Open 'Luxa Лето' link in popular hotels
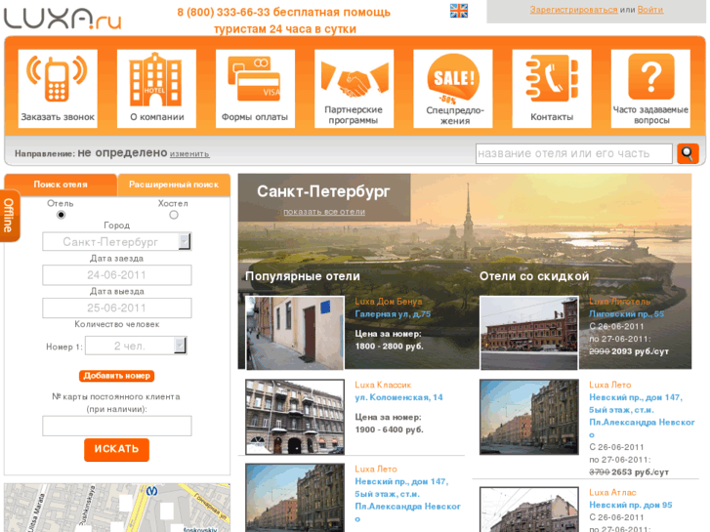Image resolution: width=710 pixels, height=532 pixels. pyautogui.click(x=376, y=470)
